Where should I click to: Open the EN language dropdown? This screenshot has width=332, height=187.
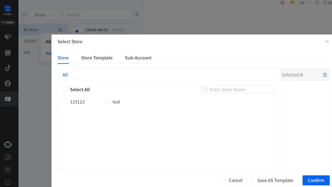305,3
